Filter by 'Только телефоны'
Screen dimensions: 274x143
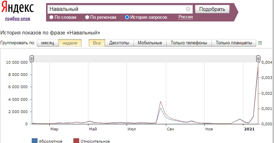click(189, 43)
